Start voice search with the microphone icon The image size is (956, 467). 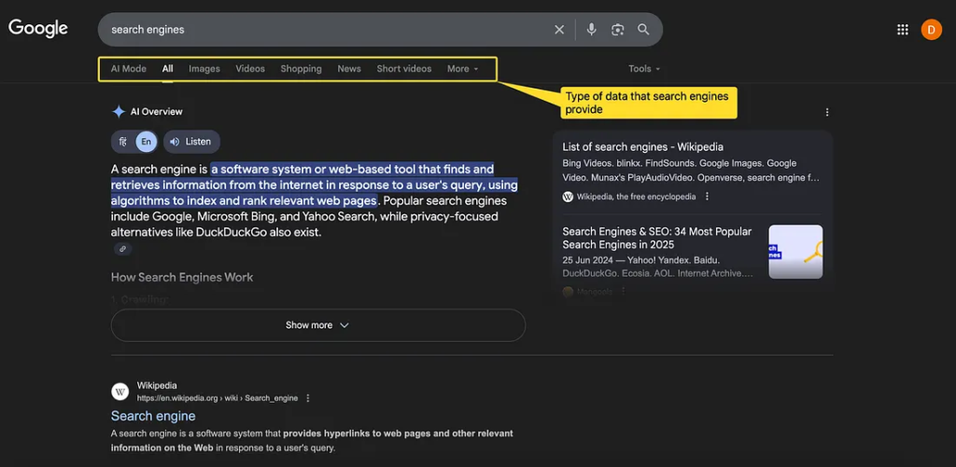click(x=591, y=29)
